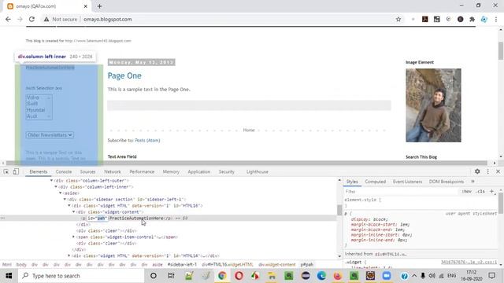Open Opera from the taskbar
The image size is (504, 283).
point(239,276)
